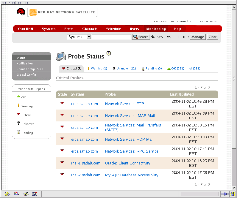Open the Network Services: IMAP Mail probe

(130, 116)
